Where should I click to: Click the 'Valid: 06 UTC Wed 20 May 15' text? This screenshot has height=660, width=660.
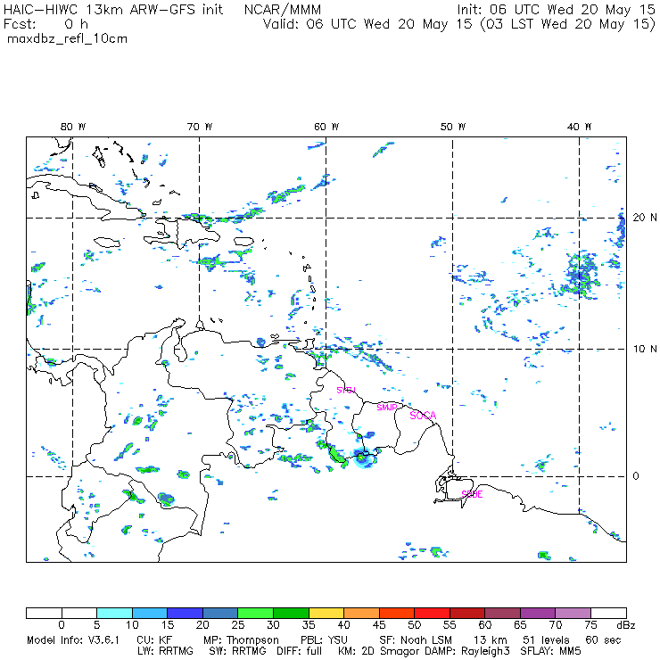(367, 24)
